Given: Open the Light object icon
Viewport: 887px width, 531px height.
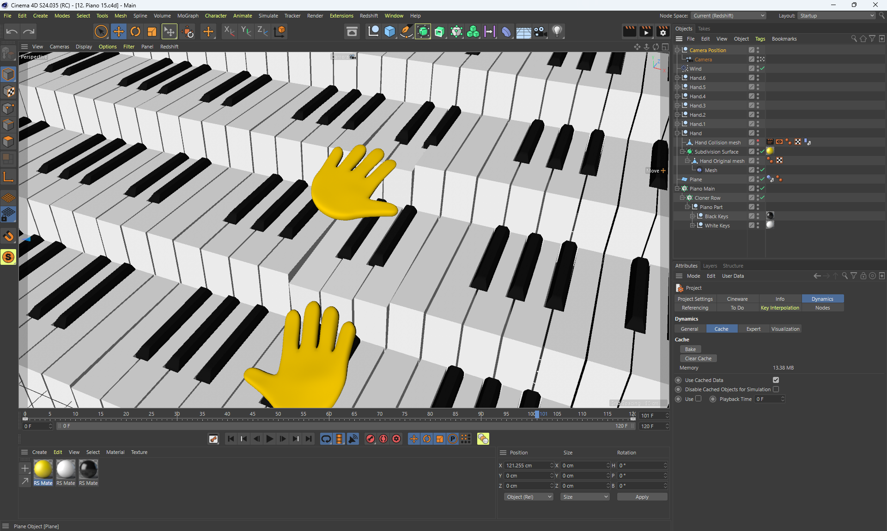Looking at the screenshot, I should tap(557, 31).
